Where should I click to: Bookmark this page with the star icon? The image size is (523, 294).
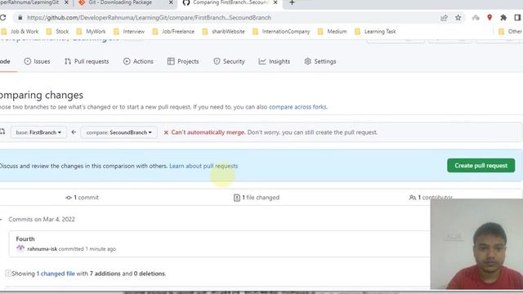(458, 18)
